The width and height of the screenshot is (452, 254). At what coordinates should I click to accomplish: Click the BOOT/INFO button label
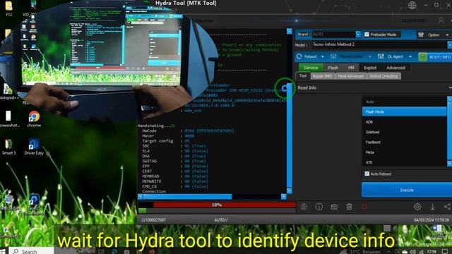tap(439, 57)
